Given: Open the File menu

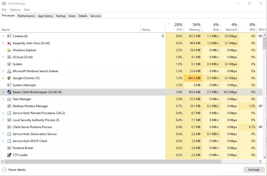Looking at the screenshot, I should (4, 10).
